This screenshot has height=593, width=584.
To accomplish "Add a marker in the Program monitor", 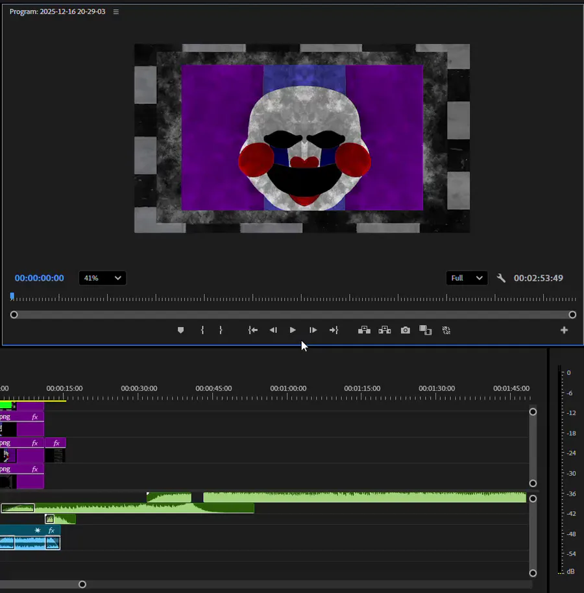I will pyautogui.click(x=180, y=330).
